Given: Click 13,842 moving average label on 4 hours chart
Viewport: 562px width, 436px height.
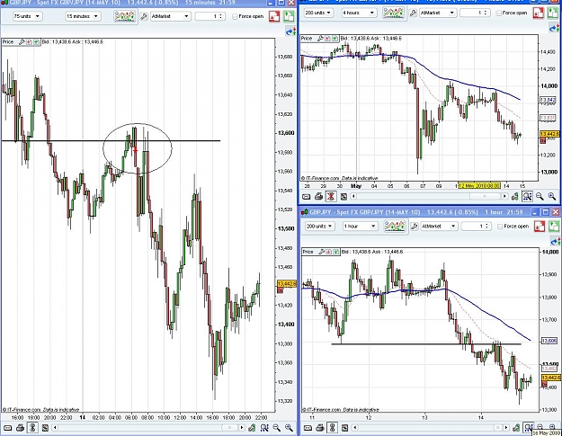Looking at the screenshot, I should tap(548, 100).
